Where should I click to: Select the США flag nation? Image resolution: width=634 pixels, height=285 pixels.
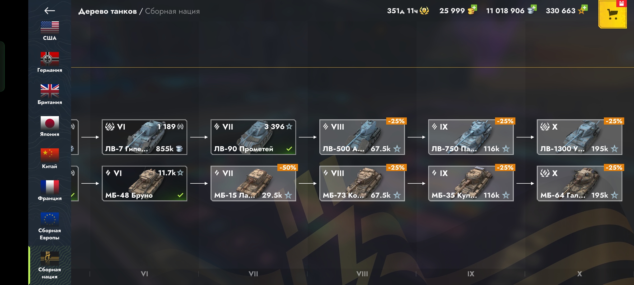[50, 31]
